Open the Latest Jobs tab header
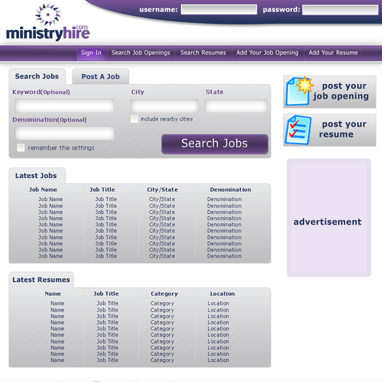The height and width of the screenshot is (382, 382). (x=37, y=176)
